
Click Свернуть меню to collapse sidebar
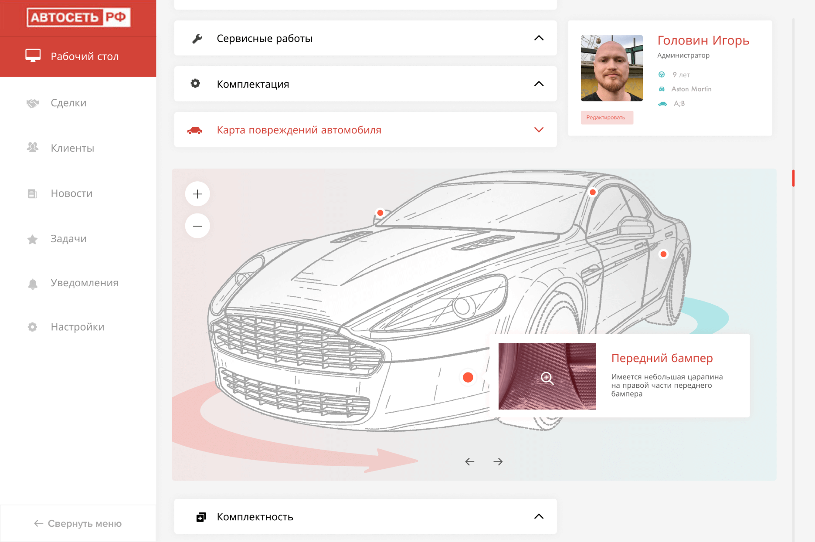tap(78, 524)
